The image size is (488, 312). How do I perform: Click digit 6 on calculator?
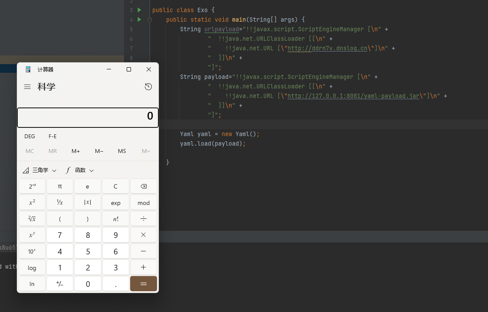115,251
